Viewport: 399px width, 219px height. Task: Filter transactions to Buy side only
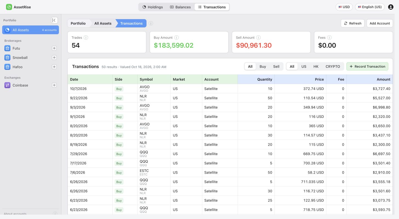[x=263, y=67]
